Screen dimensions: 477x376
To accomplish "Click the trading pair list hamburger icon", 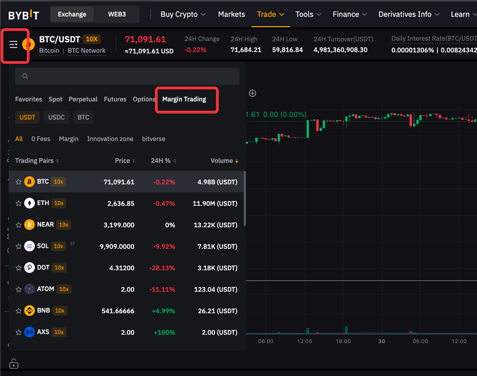I will [13, 44].
